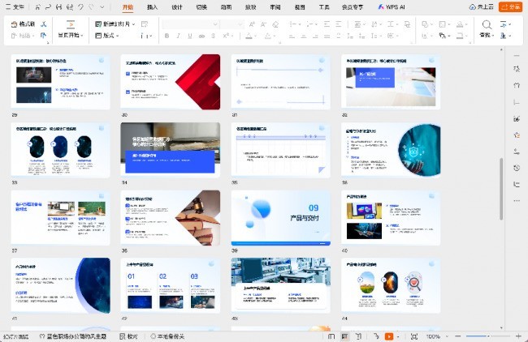
Task: Toggle text shadow S button
Action: 213,36
